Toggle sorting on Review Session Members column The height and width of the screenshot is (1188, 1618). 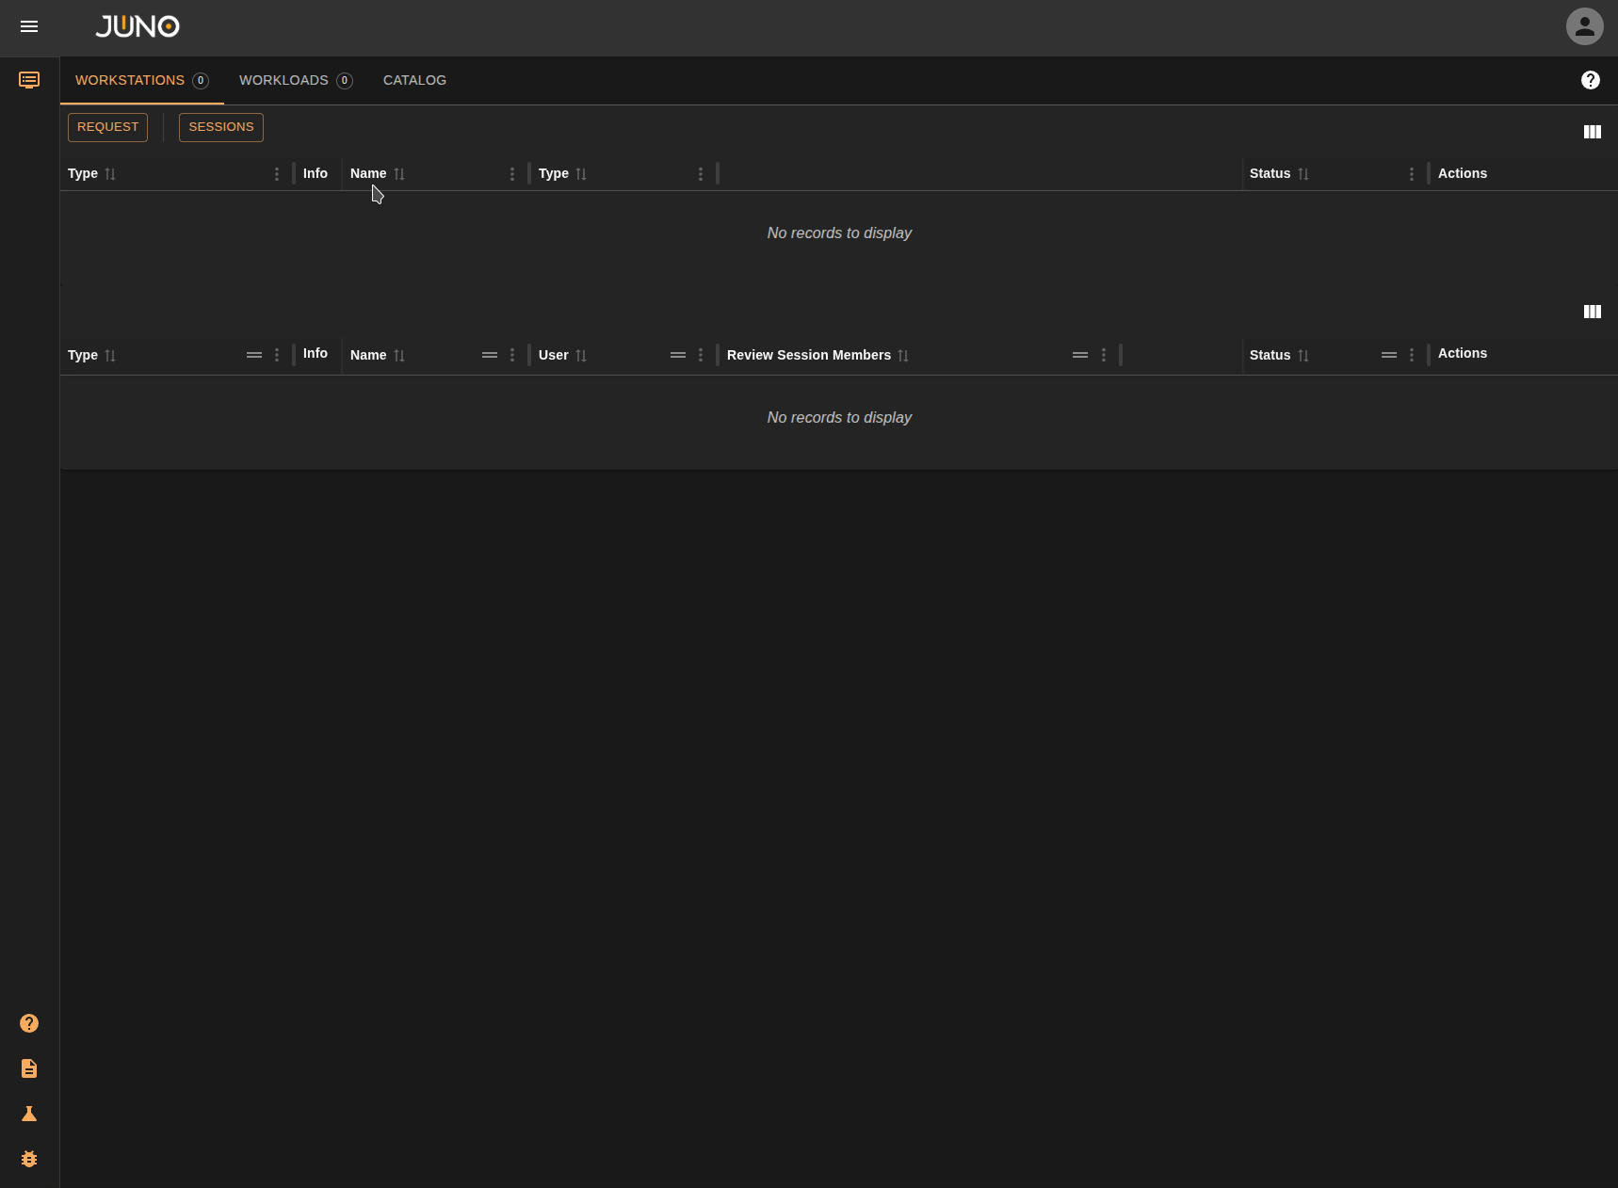coord(903,356)
